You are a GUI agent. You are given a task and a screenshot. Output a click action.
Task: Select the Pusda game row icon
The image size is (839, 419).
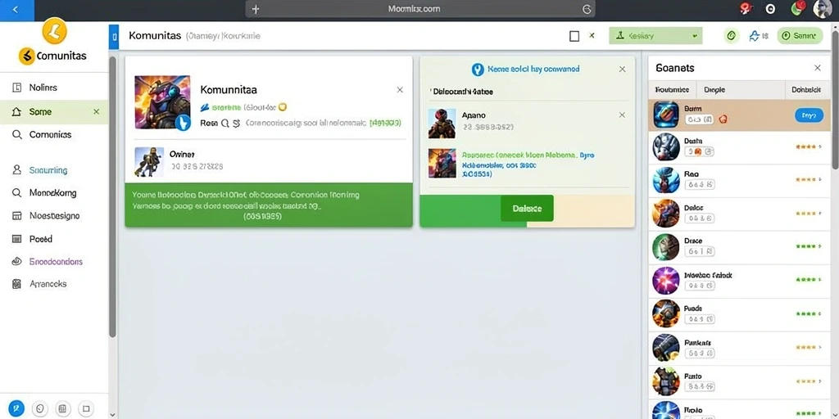[666, 313]
